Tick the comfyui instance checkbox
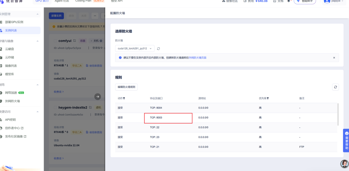Viewport: 349px width, 171px height. (x=55, y=41)
